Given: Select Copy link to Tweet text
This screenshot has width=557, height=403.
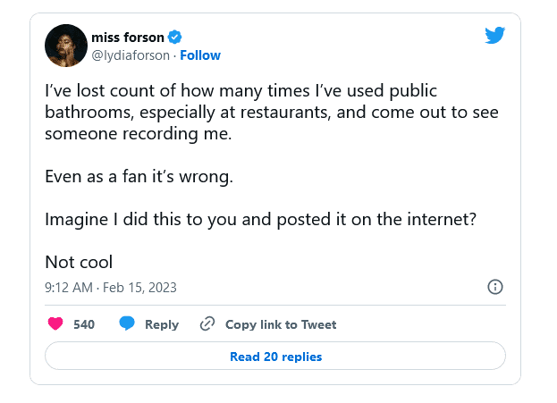Looking at the screenshot, I should 281,324.
